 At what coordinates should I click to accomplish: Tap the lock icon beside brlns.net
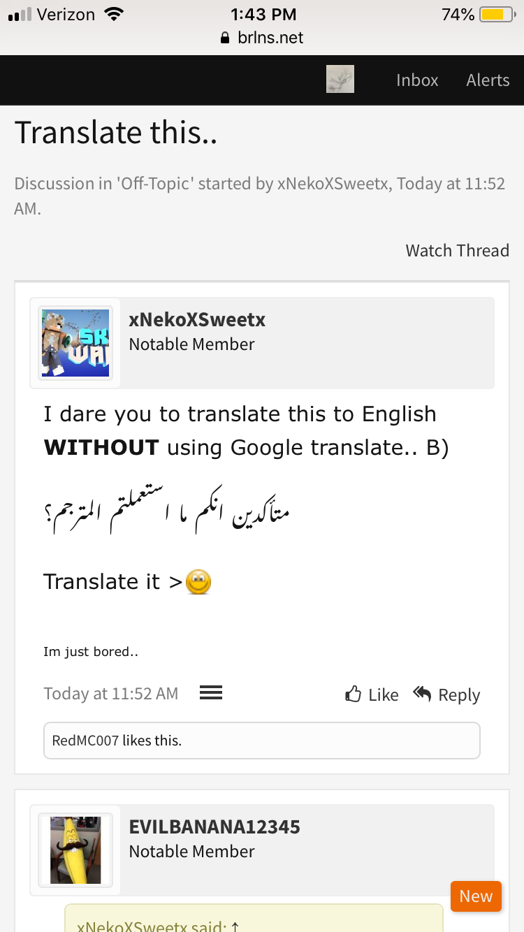(x=225, y=38)
